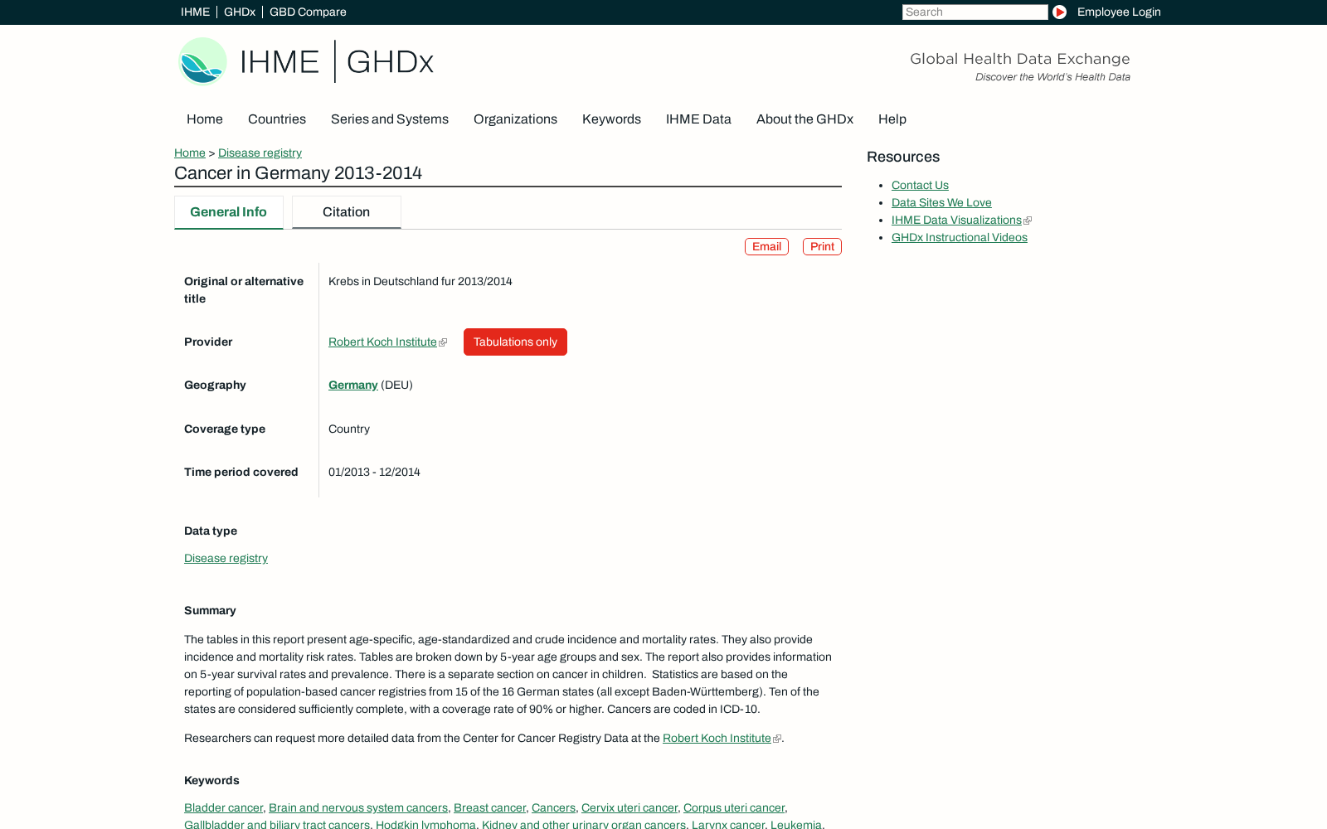
Task: Select the General Info tab
Action: [x=228, y=212]
